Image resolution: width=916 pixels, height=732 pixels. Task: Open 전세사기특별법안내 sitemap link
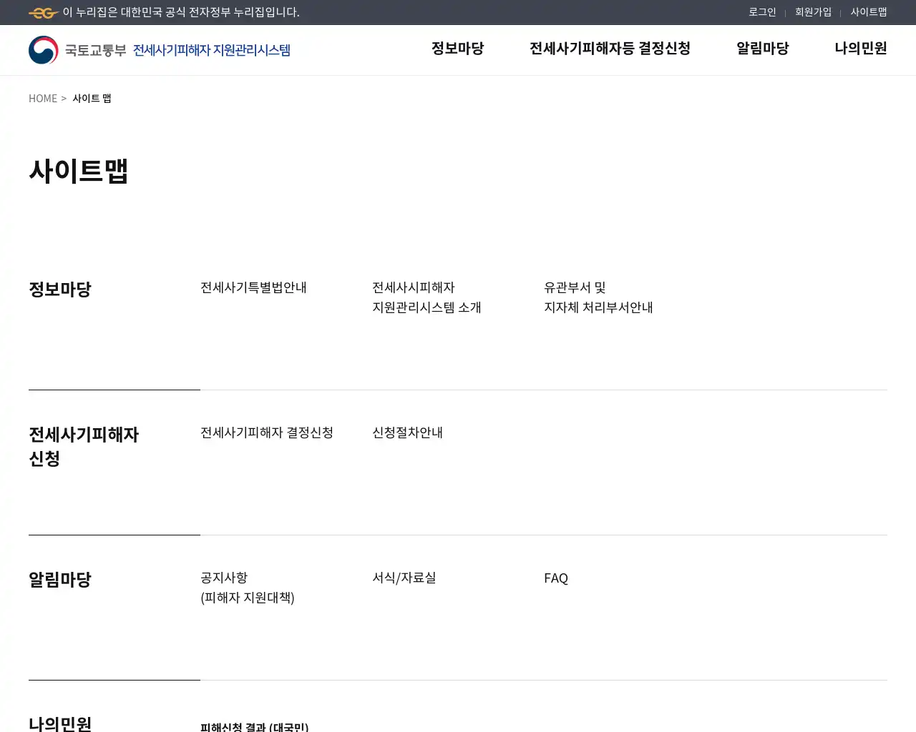(x=253, y=287)
